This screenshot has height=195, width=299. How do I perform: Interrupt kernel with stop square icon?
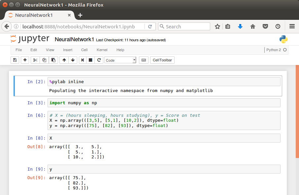coord(90,60)
